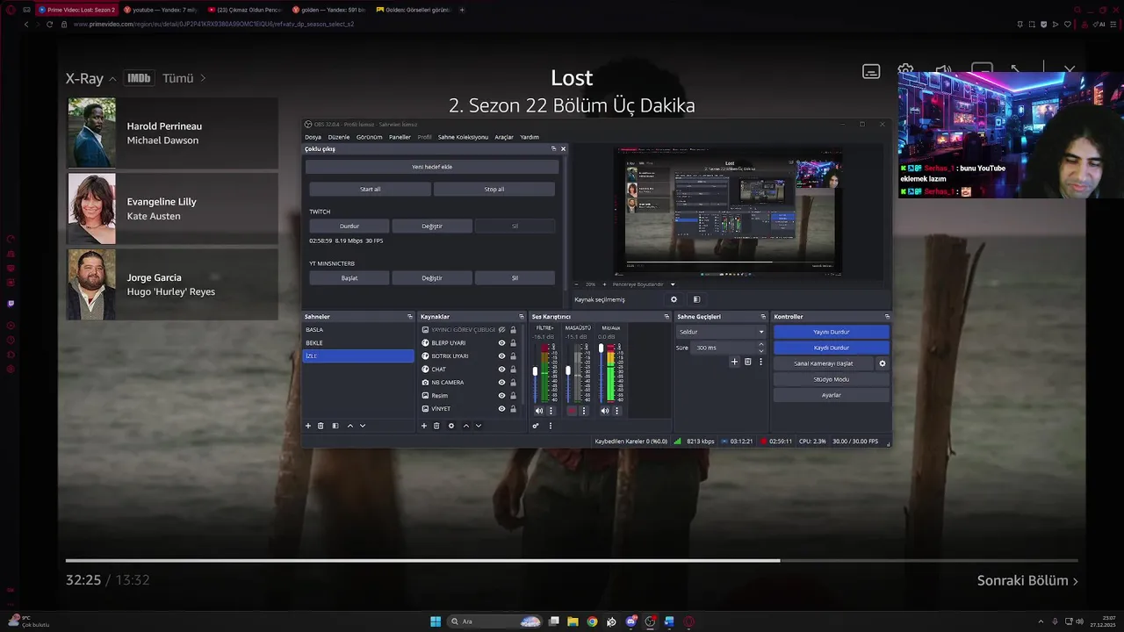Image resolution: width=1124 pixels, height=632 pixels.
Task: Add a scene transition plus icon
Action: coord(735,362)
